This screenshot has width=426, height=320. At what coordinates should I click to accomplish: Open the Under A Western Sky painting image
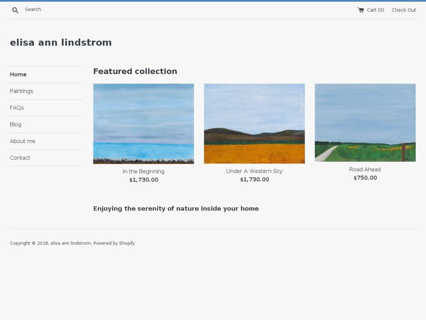[254, 124]
